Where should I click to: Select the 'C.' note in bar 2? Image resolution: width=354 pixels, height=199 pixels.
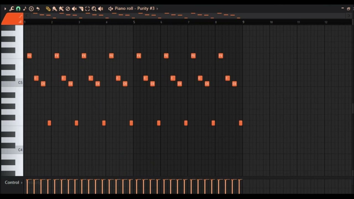(x=64, y=78)
